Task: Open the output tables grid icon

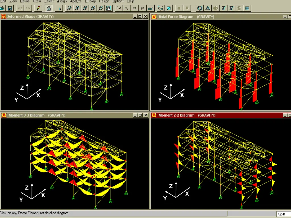Action: click(247, 8)
